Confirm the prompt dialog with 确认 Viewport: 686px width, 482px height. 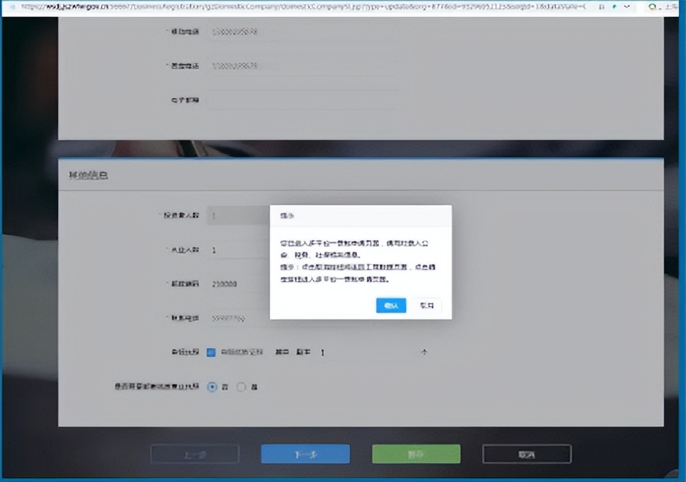pos(390,305)
